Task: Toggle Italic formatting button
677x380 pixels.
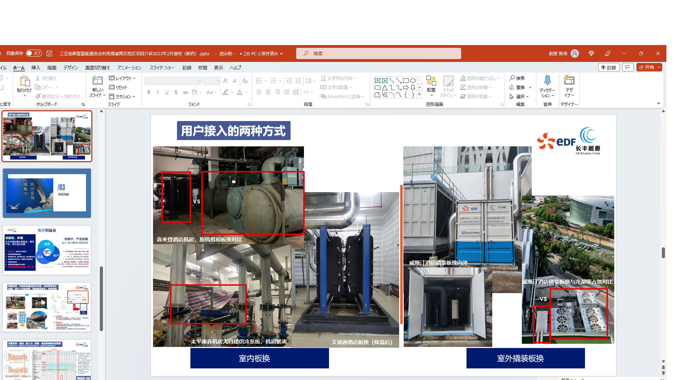Action: (158, 92)
